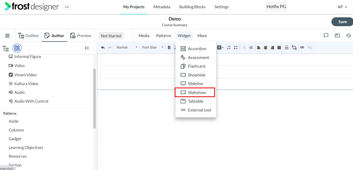Click the left panel vertical scrollbar

coord(95,98)
